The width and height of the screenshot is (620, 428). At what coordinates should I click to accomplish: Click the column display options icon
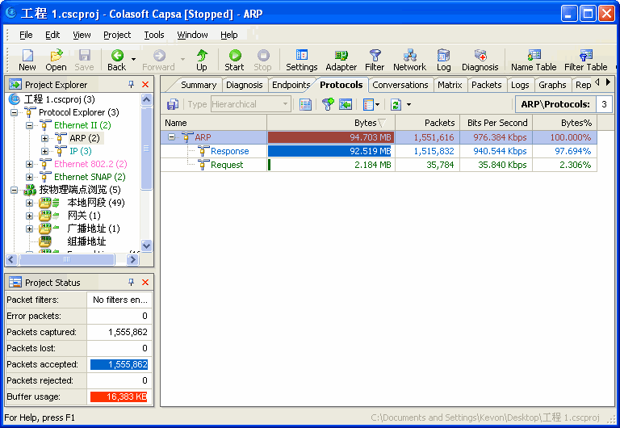[x=368, y=104]
